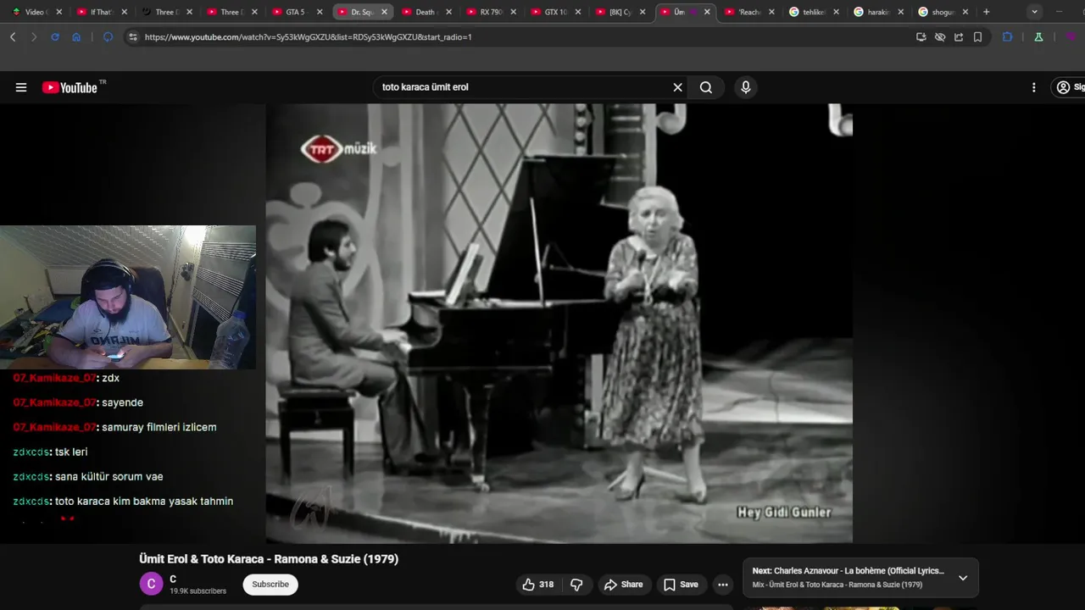Switch to the tehlike Google tab
Viewport: 1085px width, 610px height.
[814, 12]
